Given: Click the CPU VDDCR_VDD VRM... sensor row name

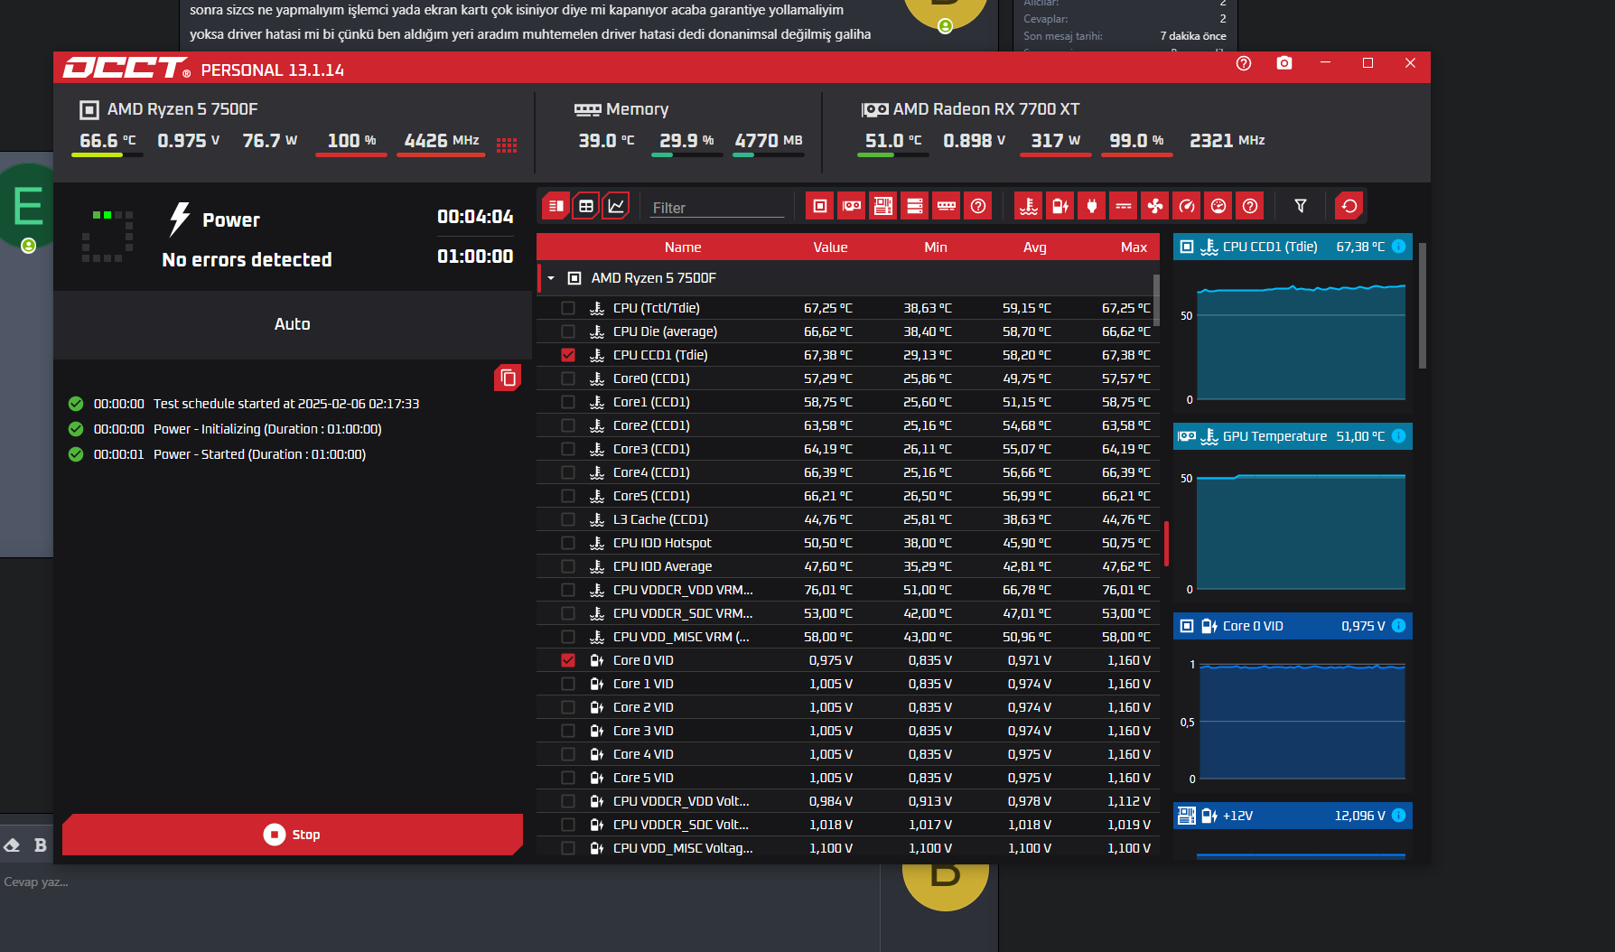Looking at the screenshot, I should coord(683,590).
